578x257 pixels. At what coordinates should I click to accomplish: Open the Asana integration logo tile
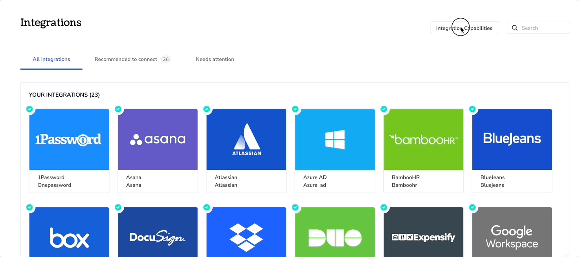(158, 140)
